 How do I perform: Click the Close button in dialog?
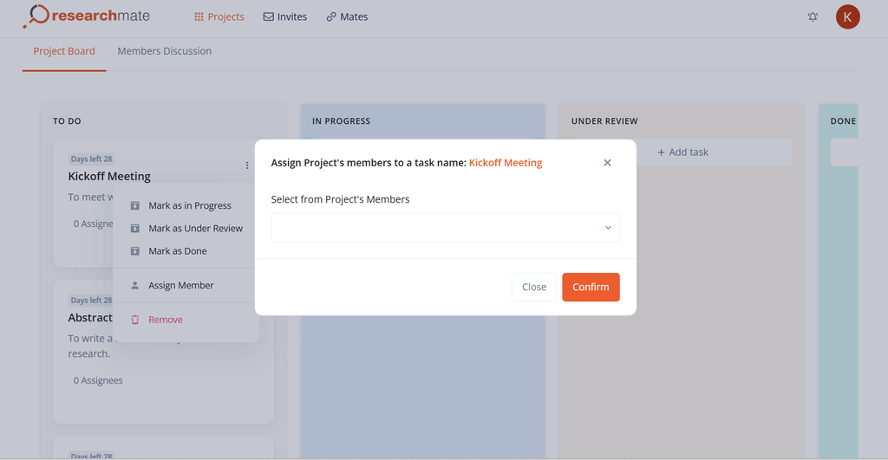534,287
